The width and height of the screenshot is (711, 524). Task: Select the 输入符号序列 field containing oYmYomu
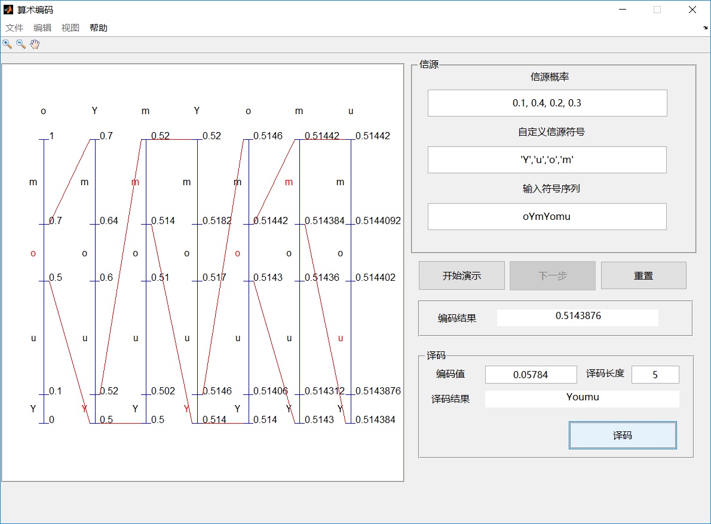[x=547, y=216]
